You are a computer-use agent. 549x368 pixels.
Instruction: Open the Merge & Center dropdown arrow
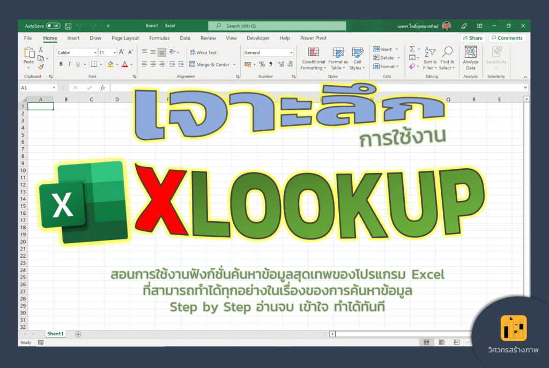tap(234, 64)
